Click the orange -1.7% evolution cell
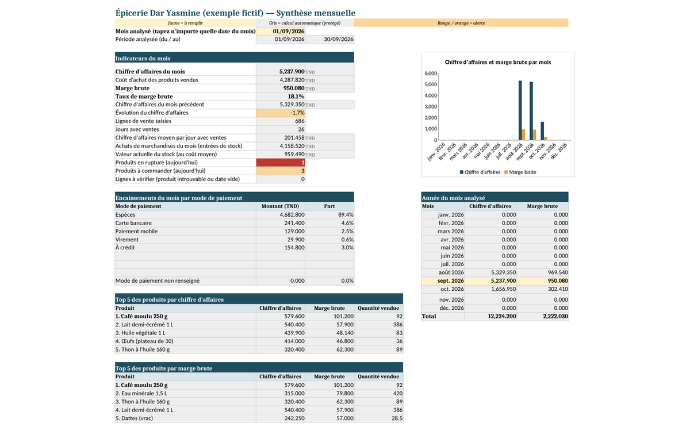Image resolution: width=690 pixels, height=431 pixels. (x=281, y=113)
